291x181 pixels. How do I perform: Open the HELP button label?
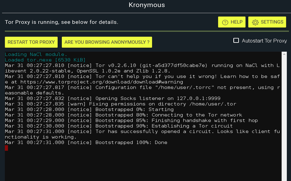pyautogui.click(x=236, y=22)
